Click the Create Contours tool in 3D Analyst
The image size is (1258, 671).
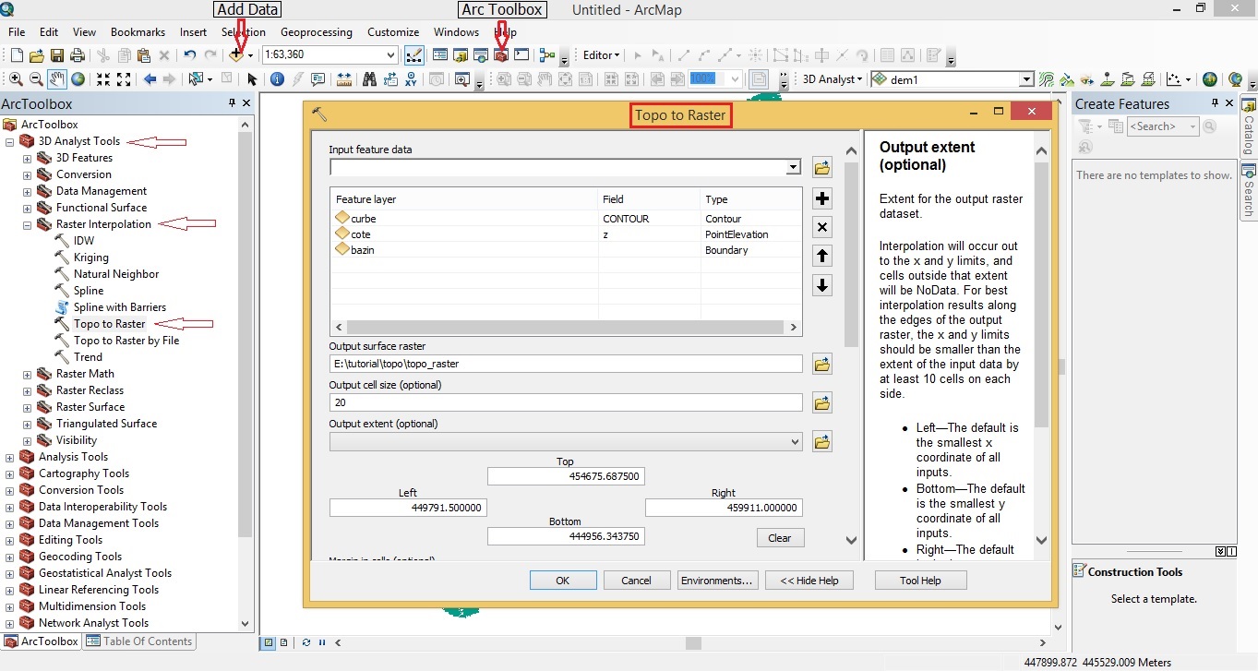(1047, 79)
